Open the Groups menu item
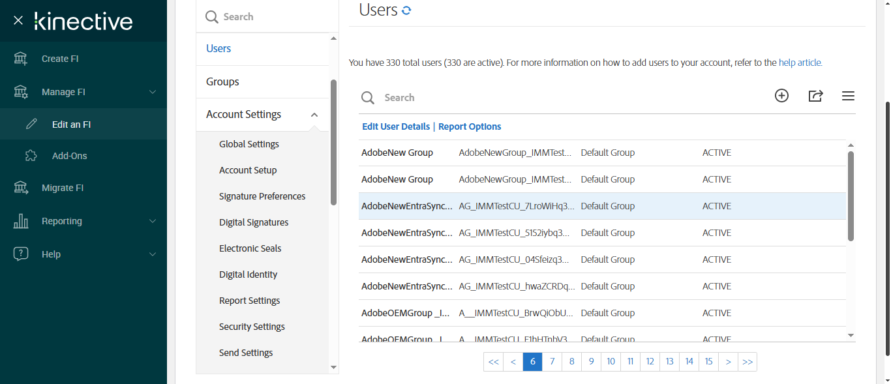Screen dimensions: 891x384 (x=222, y=81)
